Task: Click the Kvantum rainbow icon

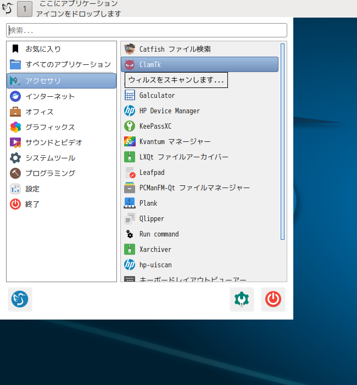Action: (x=130, y=141)
